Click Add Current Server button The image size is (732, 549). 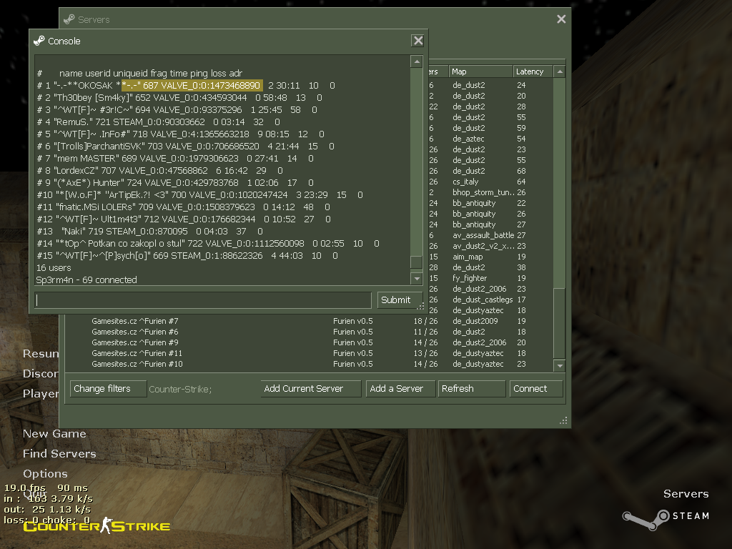(310, 389)
